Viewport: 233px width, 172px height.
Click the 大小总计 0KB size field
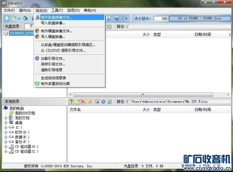pos(161,19)
